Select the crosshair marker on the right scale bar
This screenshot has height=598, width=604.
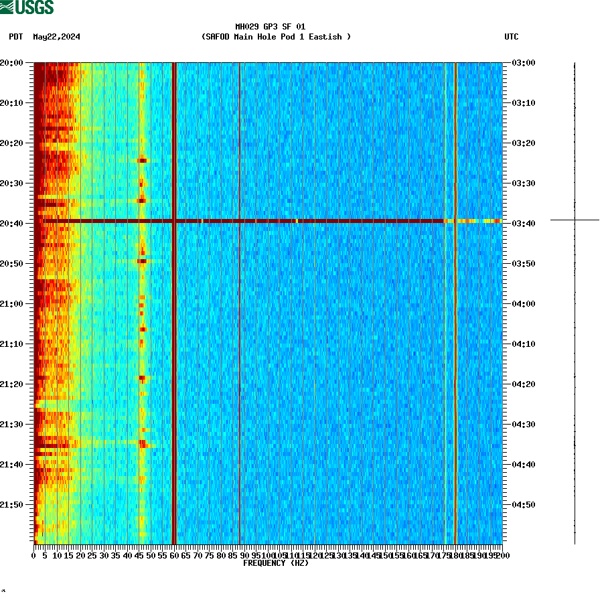tap(573, 219)
